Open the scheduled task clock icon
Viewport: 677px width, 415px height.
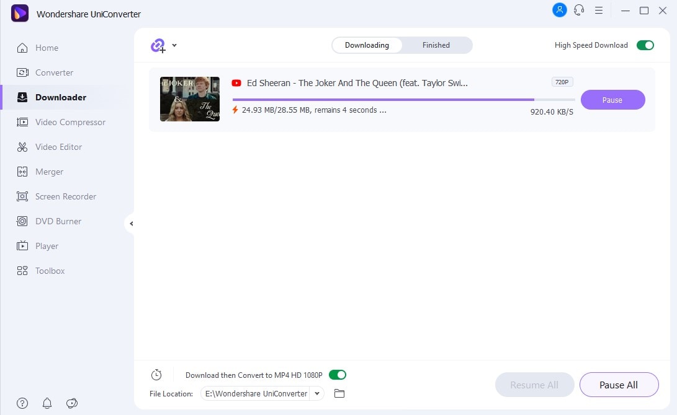tap(156, 375)
